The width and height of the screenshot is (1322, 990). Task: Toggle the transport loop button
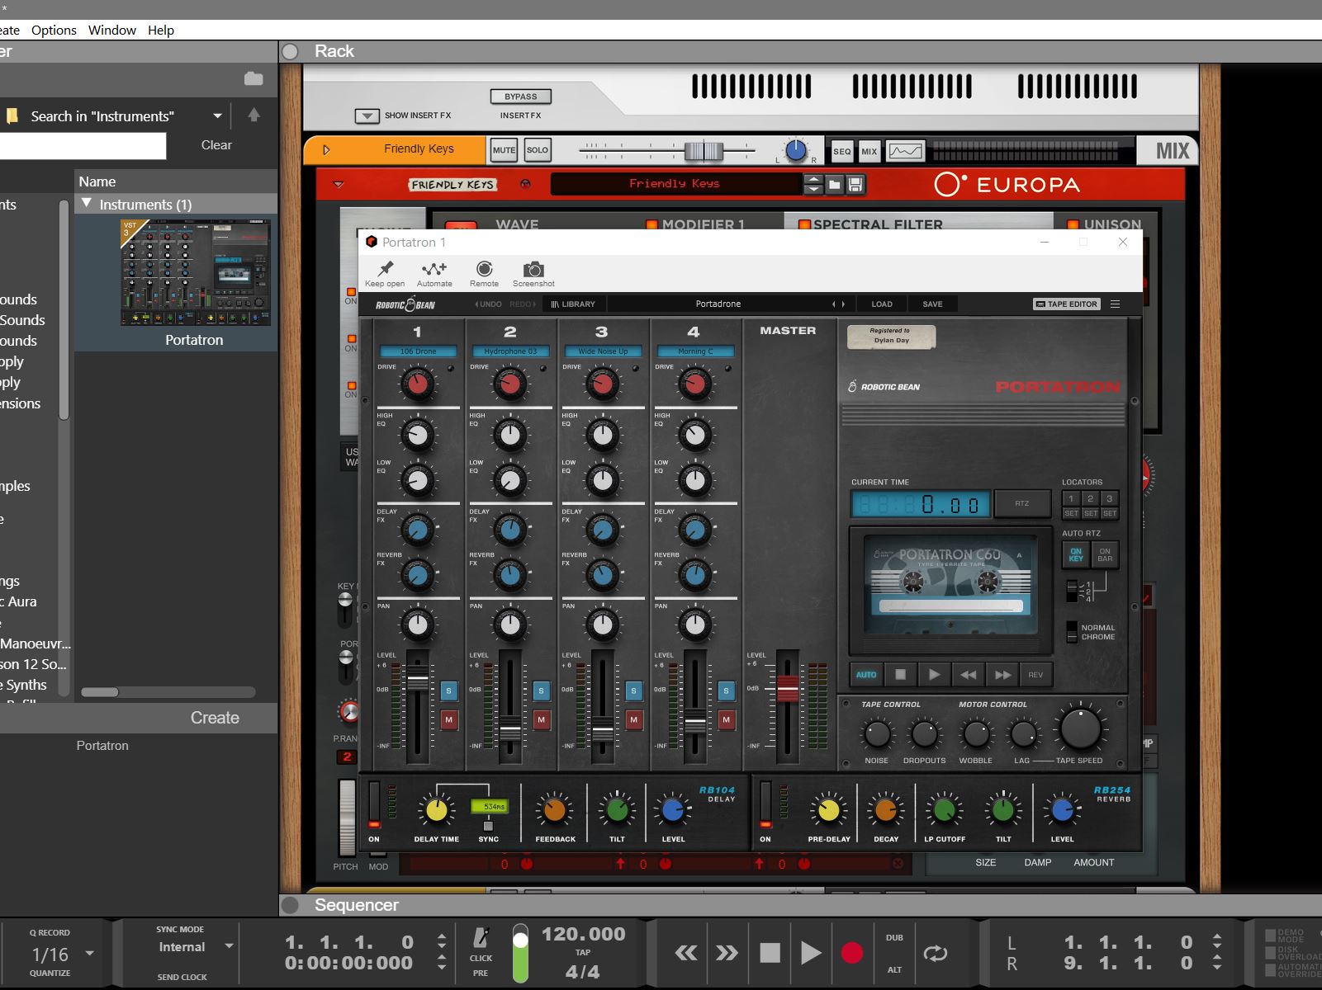[x=936, y=954]
